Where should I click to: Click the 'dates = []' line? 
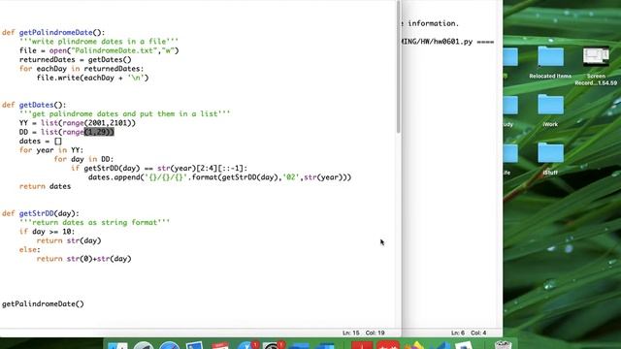point(41,142)
